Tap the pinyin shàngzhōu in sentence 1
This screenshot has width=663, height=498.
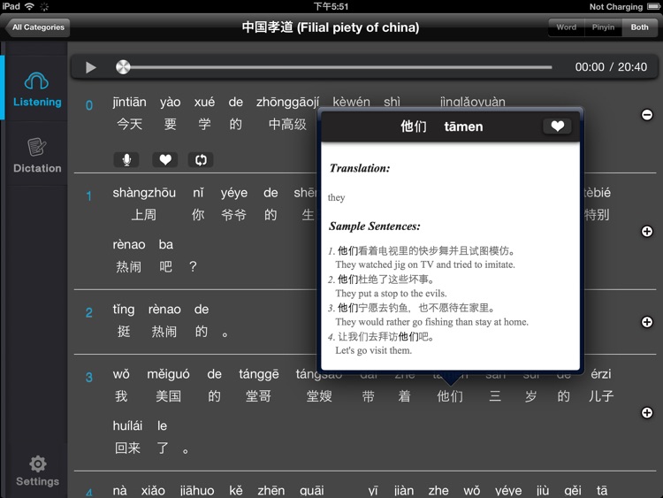pos(144,193)
